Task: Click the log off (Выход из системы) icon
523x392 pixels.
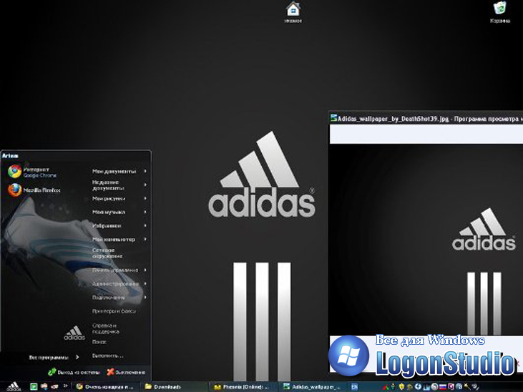Action: click(52, 372)
